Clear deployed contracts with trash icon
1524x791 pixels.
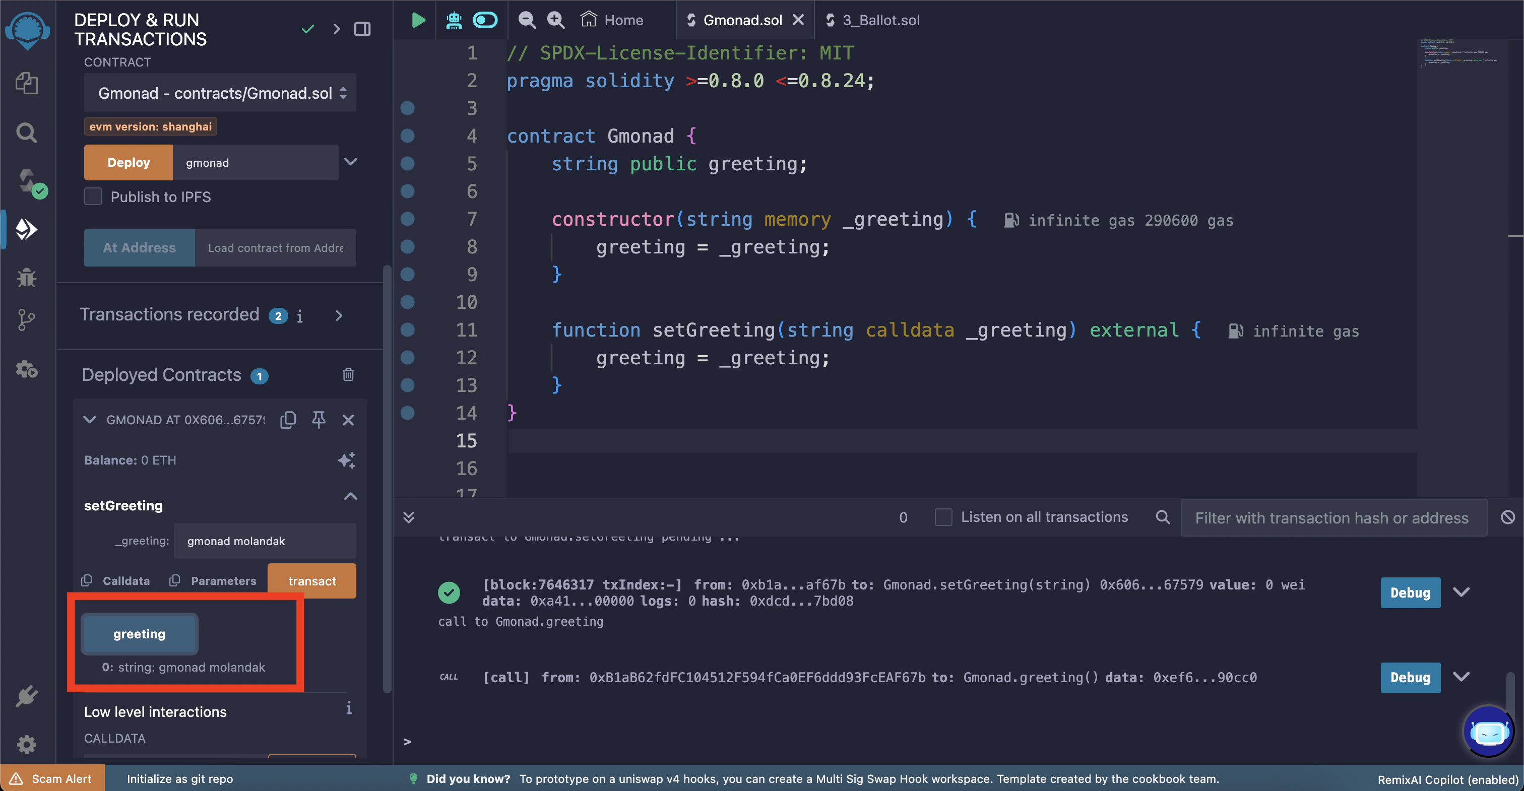(348, 374)
